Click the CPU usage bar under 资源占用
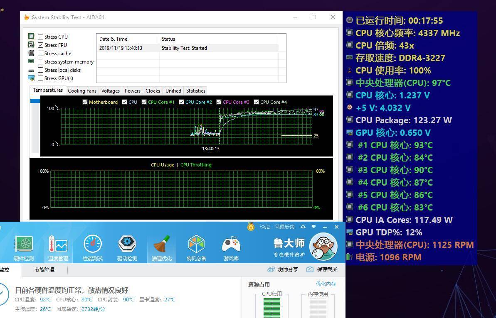This screenshot has width=496, height=318. [271, 307]
